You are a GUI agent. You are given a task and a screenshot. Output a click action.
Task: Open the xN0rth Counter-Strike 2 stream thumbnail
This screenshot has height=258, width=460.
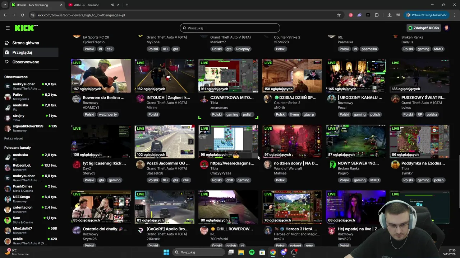coord(292,76)
